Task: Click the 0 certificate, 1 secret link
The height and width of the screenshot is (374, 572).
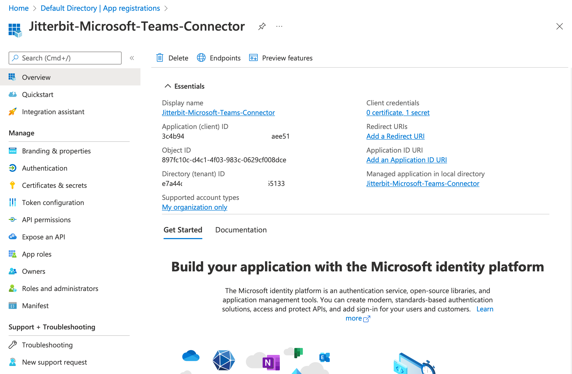Action: pos(398,112)
